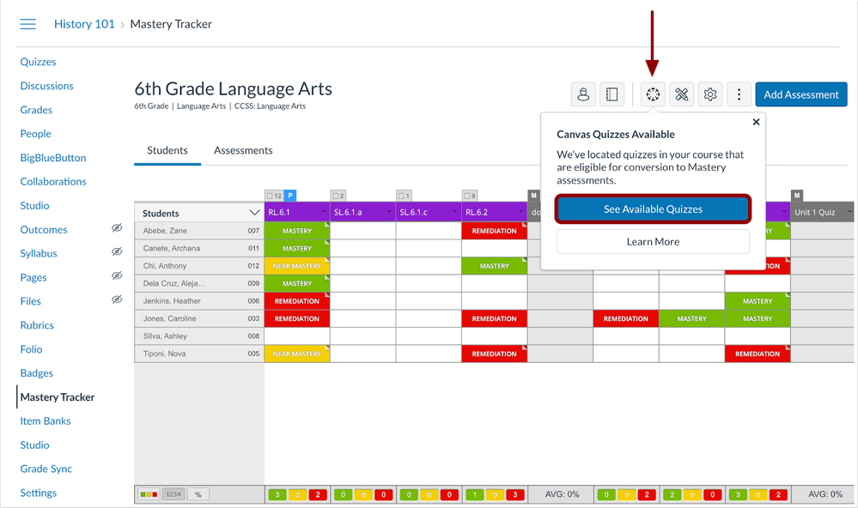The width and height of the screenshot is (858, 508).
Task: Select the color-coded view toggle in footer
Action: [149, 495]
